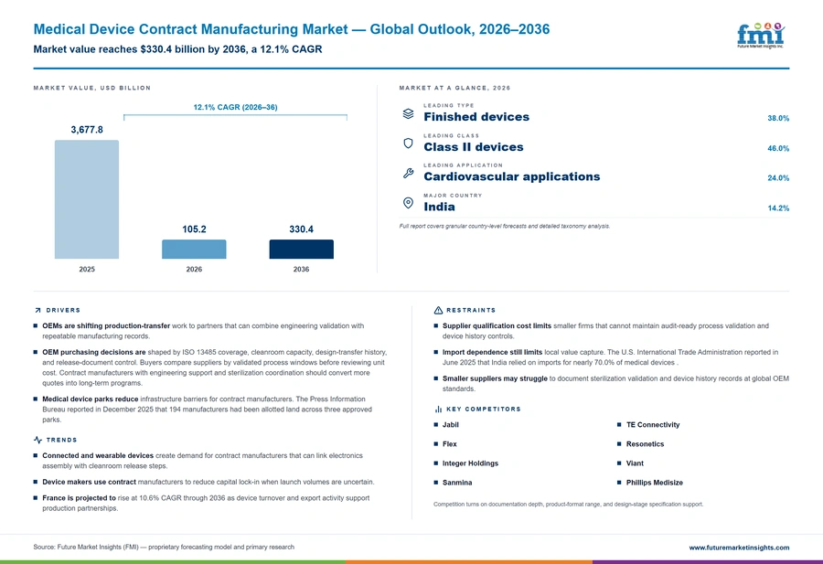Click the 'India' major country heading
The height and width of the screenshot is (564, 823).
[x=439, y=207]
